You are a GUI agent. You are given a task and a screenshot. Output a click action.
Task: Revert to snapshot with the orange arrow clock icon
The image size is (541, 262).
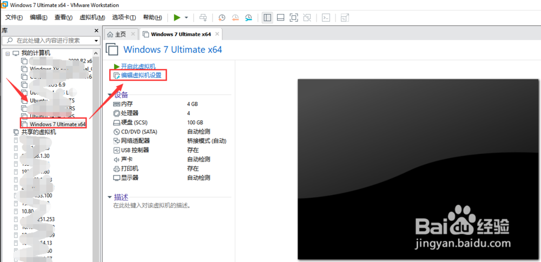pyautogui.click(x=235, y=18)
